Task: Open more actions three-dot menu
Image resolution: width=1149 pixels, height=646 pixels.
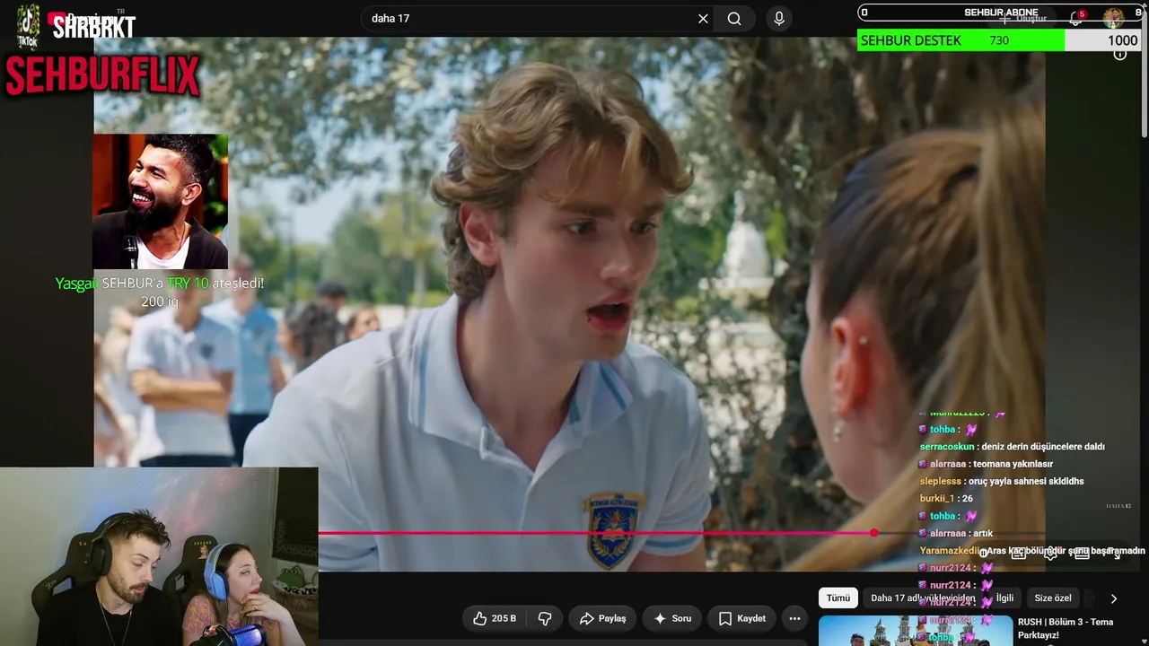Action: (x=794, y=618)
